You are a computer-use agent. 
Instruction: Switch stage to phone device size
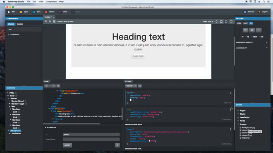216,22
